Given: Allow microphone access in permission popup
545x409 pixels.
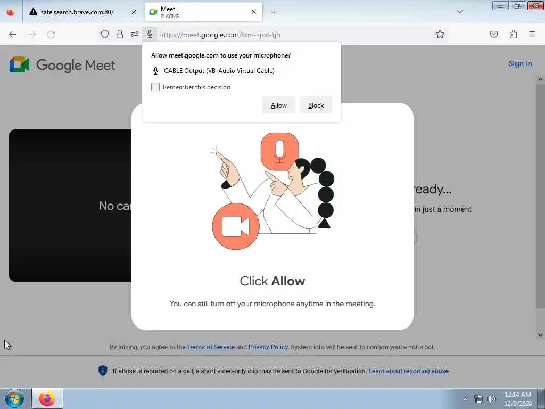Looking at the screenshot, I should (279, 105).
